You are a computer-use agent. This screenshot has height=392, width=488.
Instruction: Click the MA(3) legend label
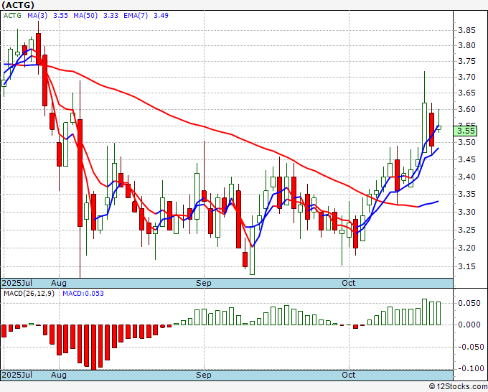point(37,15)
